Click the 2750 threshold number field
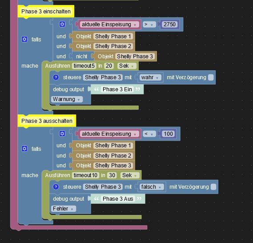Screen dimensions: 253x243 (169, 24)
